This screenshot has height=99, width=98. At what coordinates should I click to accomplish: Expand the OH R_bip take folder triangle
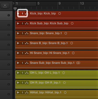[18, 83]
